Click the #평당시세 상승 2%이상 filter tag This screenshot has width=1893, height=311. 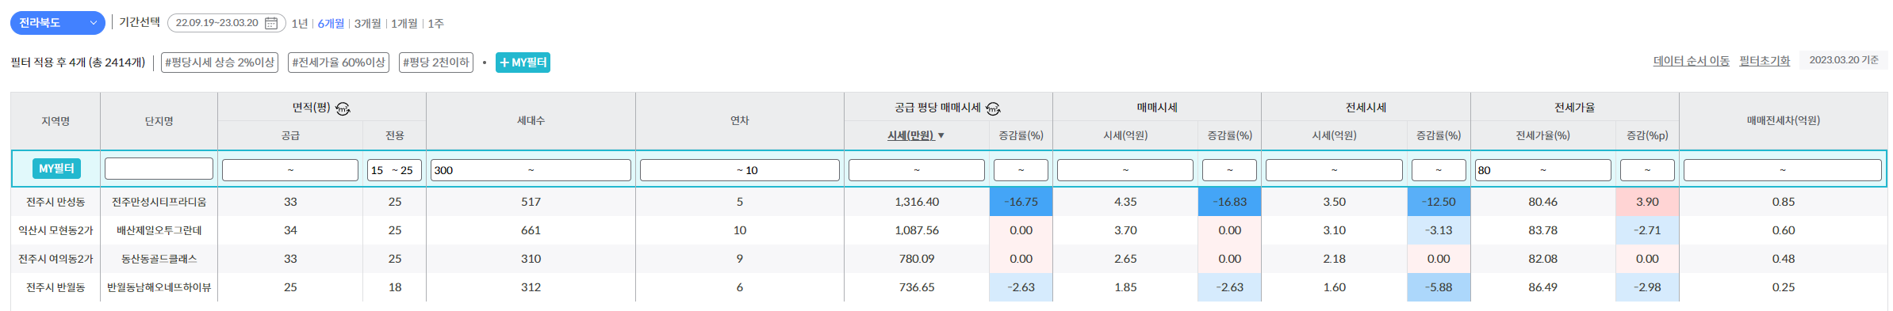220,63
